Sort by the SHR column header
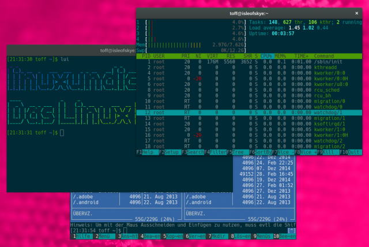The width and height of the screenshot is (369, 247). click(x=247, y=56)
